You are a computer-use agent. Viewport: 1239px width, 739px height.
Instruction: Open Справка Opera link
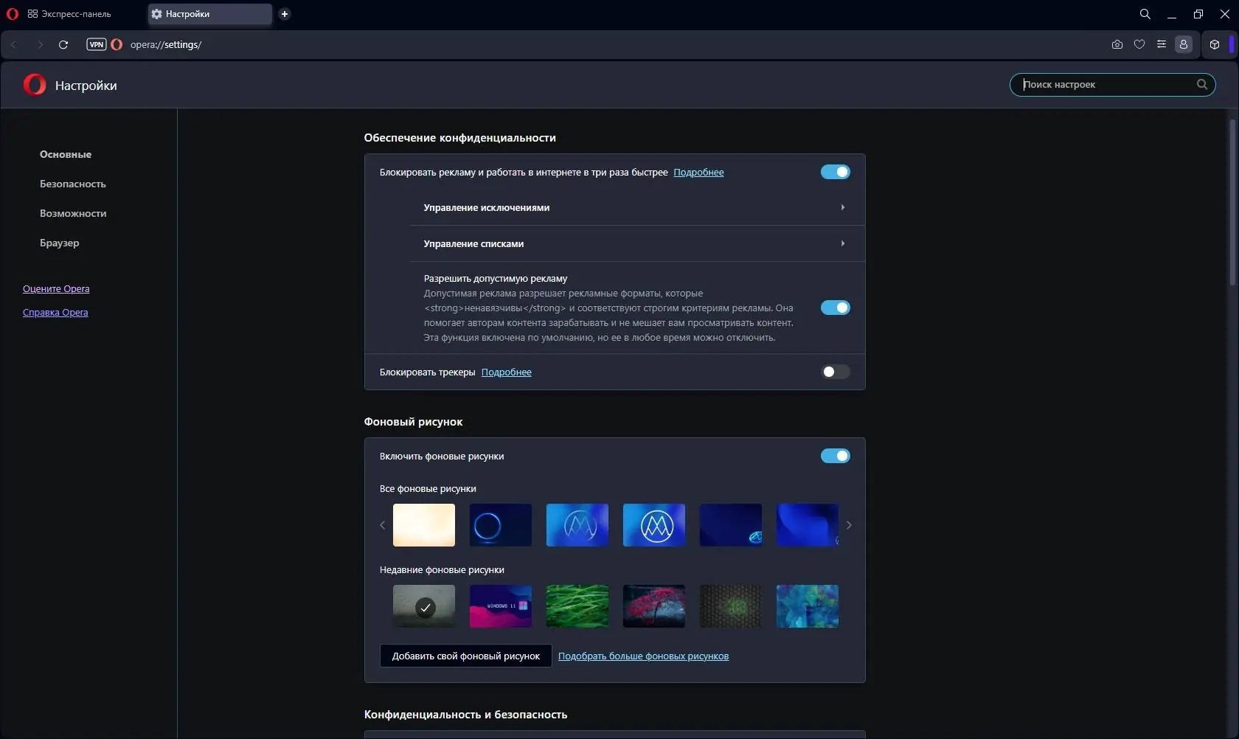coord(55,312)
